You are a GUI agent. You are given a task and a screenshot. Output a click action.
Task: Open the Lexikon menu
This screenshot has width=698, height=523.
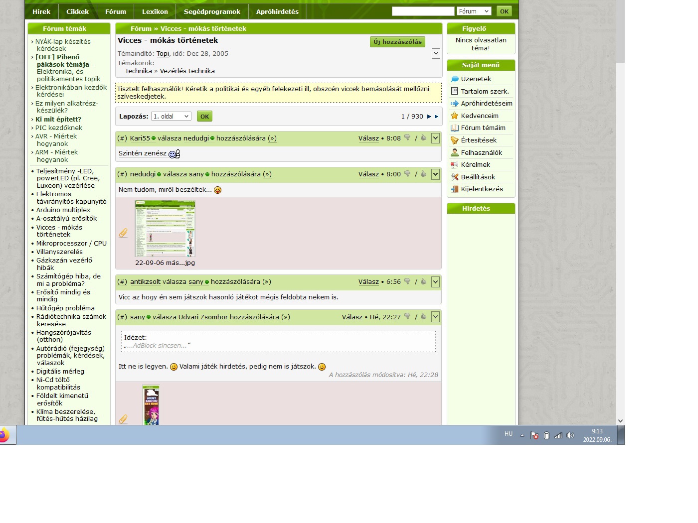point(155,11)
